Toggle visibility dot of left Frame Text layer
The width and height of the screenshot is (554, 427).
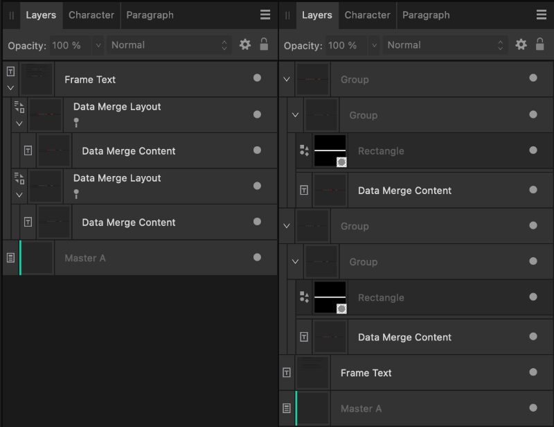(x=257, y=78)
